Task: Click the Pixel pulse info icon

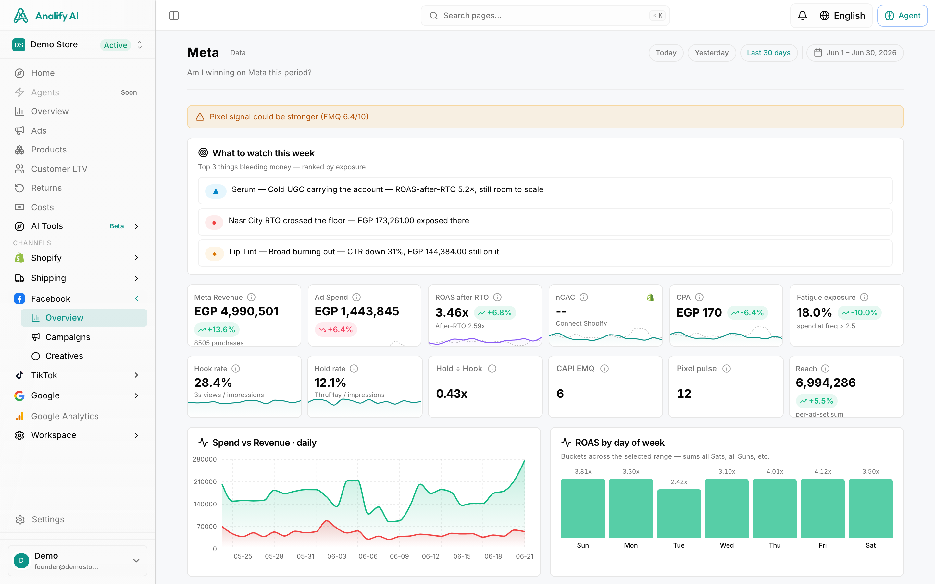Action: pos(727,369)
